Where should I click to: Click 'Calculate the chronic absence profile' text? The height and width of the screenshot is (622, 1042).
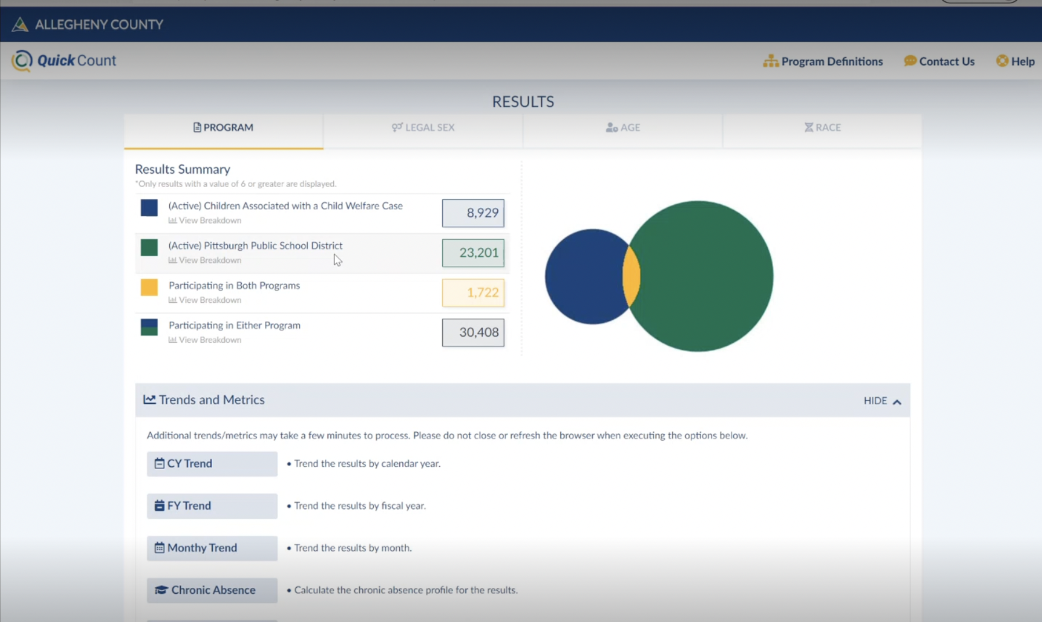[x=406, y=590]
